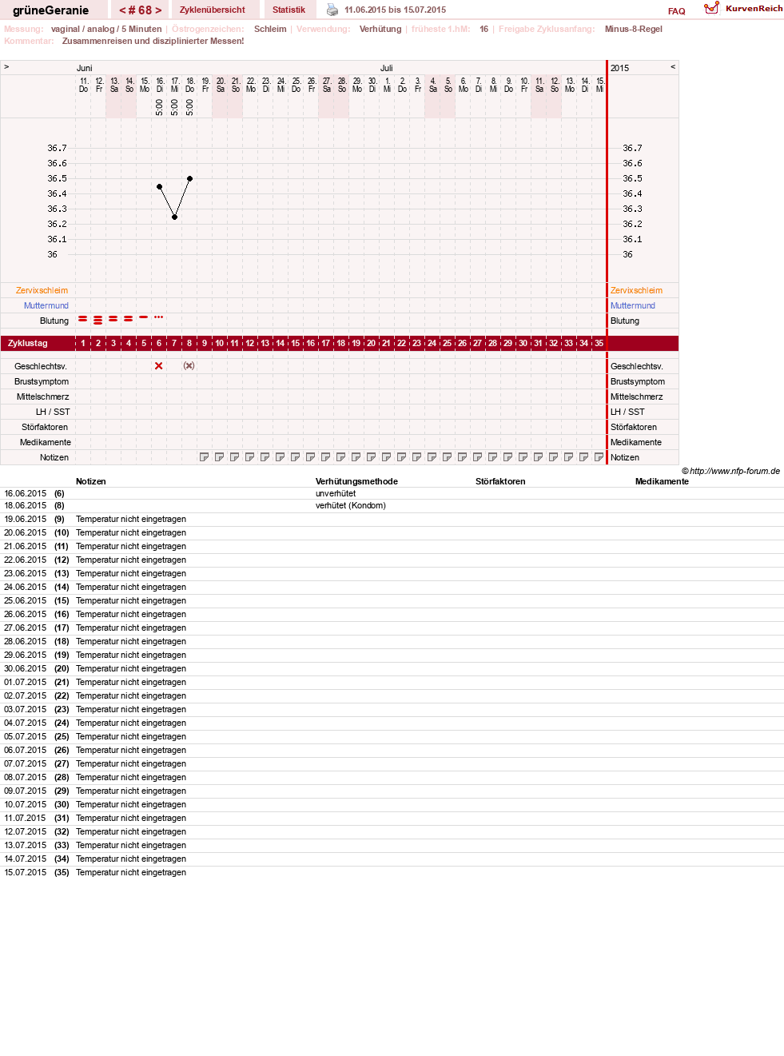
Task: Click the right-side Geschlechtsv. label
Action: coord(637,366)
